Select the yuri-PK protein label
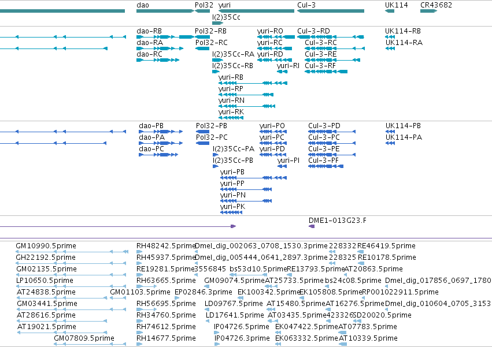The width and height of the screenshot is (492, 347). click(233, 207)
